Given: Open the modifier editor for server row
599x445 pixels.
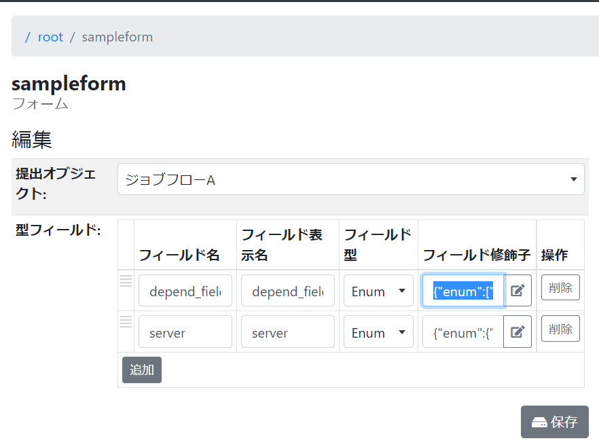Looking at the screenshot, I should 518,332.
